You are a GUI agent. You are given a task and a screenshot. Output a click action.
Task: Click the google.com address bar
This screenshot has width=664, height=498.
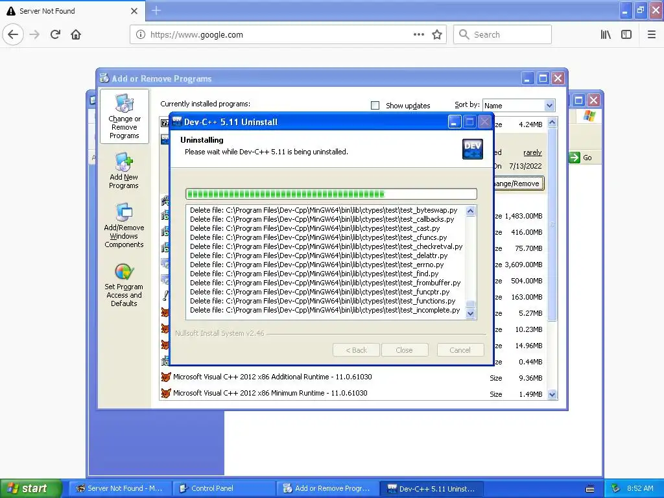(x=288, y=34)
